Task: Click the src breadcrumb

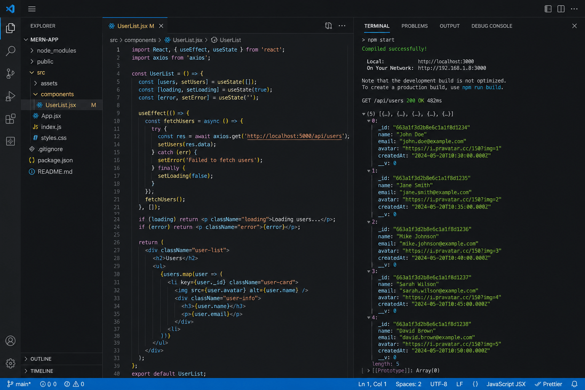Action: coord(114,40)
